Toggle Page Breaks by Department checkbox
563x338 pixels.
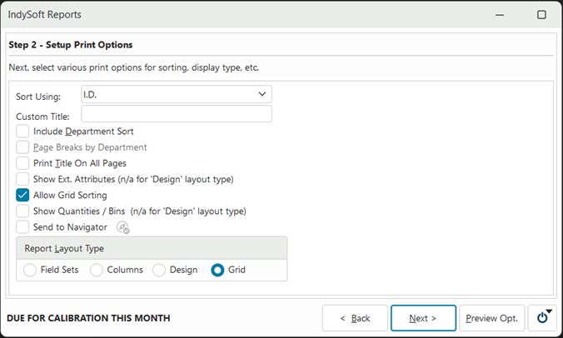coord(22,147)
